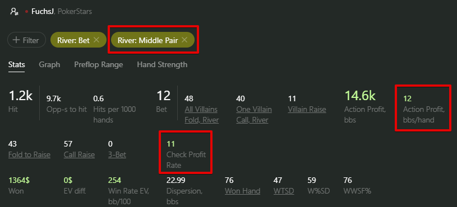Click the Villain Raise stat link

pyautogui.click(x=307, y=110)
